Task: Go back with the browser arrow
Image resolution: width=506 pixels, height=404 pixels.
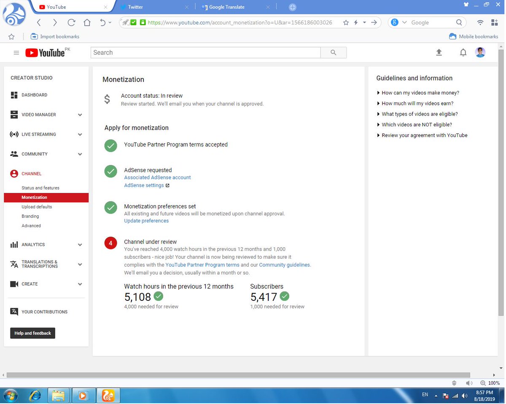Action: tap(39, 23)
